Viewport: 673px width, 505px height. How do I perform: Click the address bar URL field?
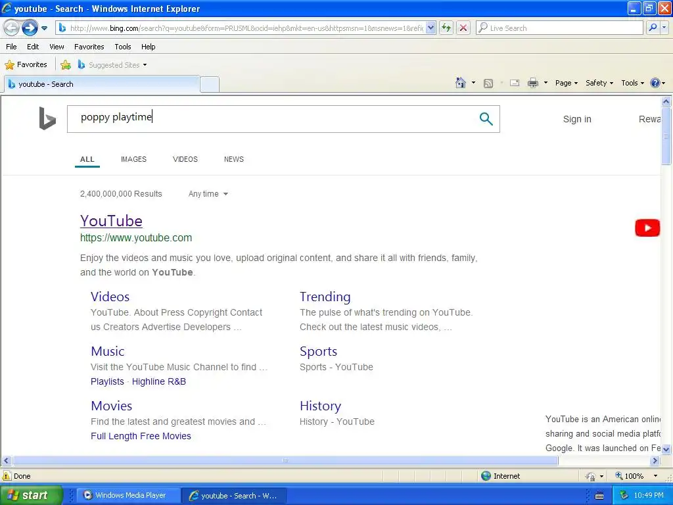[x=242, y=28]
